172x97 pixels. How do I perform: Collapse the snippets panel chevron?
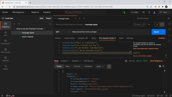[164, 44]
